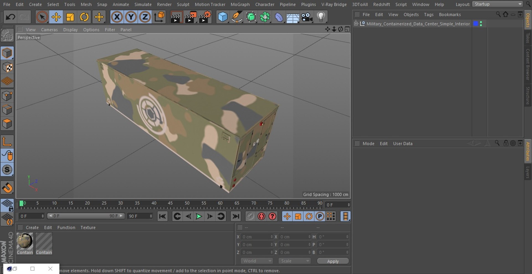This screenshot has height=274, width=532.
Task: Open the Layout Startup dropdown
Action: [x=497, y=4]
